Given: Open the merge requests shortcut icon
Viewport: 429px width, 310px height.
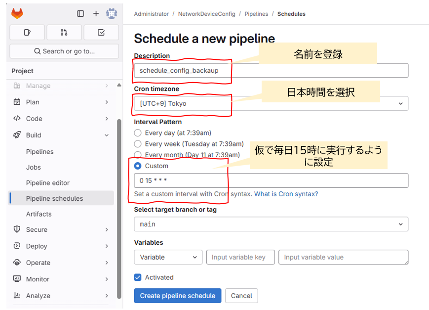Looking at the screenshot, I should point(64,32).
